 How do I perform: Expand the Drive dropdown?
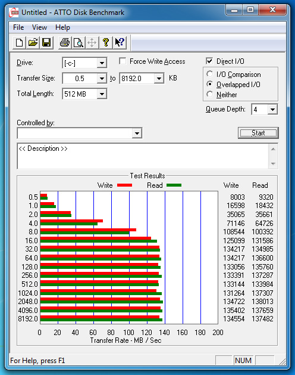102,63
